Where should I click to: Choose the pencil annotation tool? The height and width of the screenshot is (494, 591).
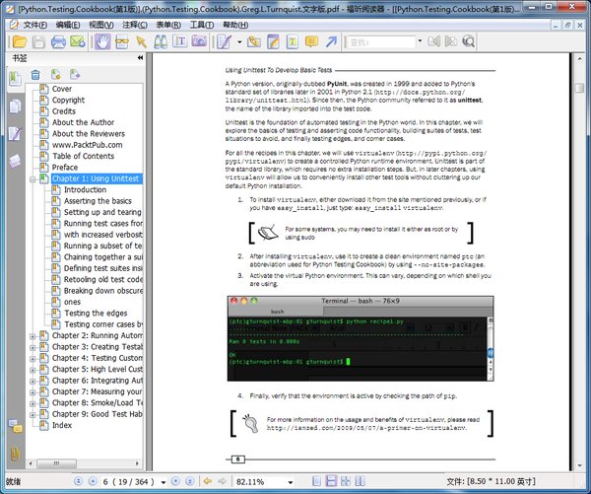click(x=224, y=41)
